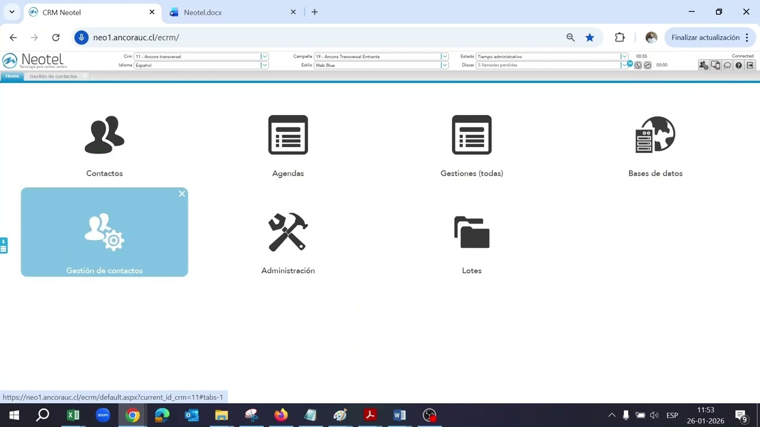Open File Explorer from the taskbar
760x427 pixels.
pos(221,415)
